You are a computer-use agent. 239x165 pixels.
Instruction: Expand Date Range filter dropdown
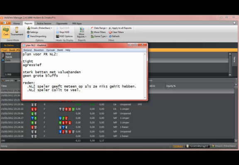pyautogui.click(x=99, y=28)
